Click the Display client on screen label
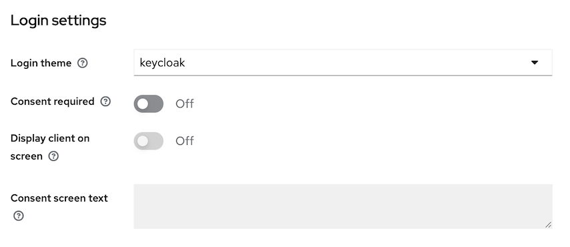This screenshot has width=570, height=247. pos(50,148)
